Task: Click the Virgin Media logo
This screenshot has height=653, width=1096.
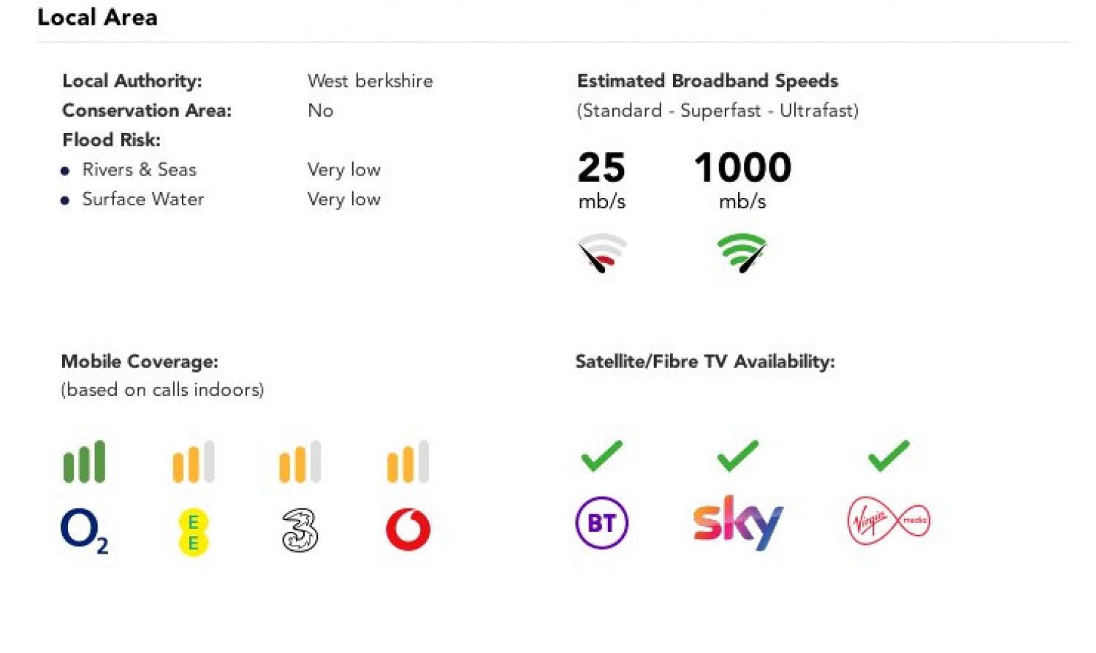Action: coord(888,521)
